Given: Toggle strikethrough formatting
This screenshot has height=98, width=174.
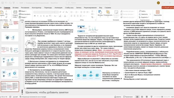Looking at the screenshot, I should [47, 16].
